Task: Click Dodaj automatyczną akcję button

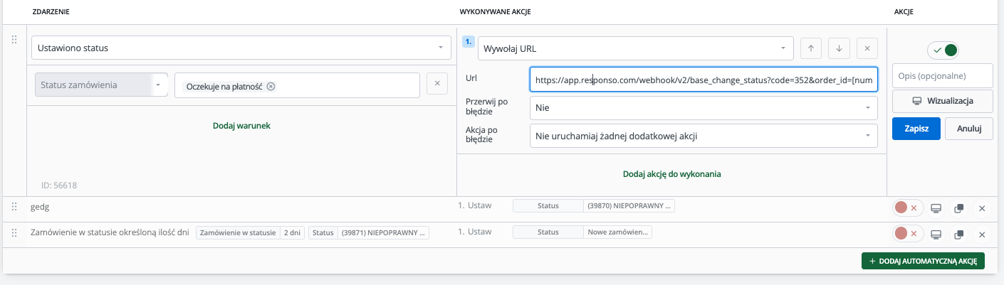Action: click(x=923, y=261)
